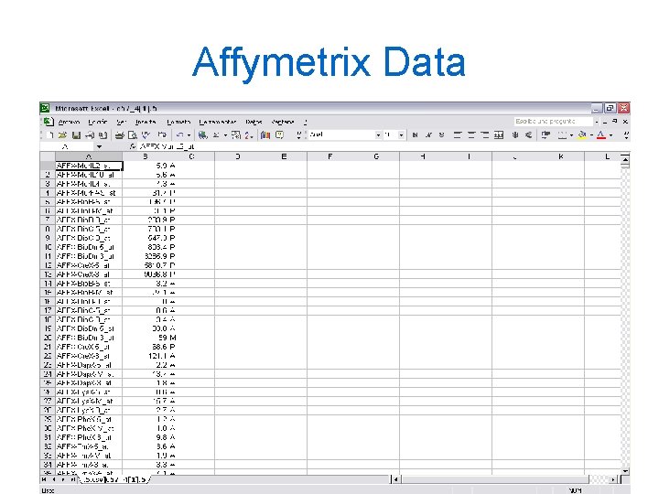
Task: Open Print Preview from the toolbar
Action: (x=133, y=134)
